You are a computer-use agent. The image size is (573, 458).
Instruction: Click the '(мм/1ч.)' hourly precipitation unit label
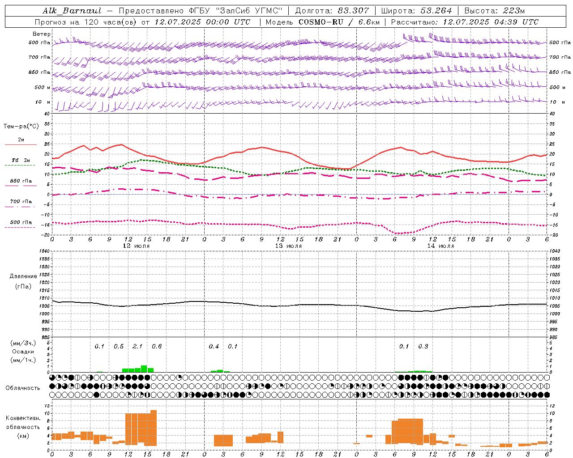click(x=23, y=360)
